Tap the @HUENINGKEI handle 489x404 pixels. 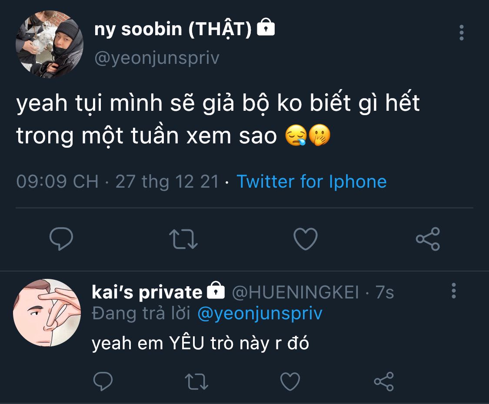[x=296, y=293]
